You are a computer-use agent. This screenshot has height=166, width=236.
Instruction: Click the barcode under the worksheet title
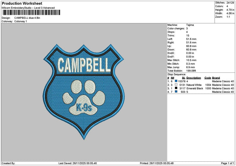pos(31,13)
